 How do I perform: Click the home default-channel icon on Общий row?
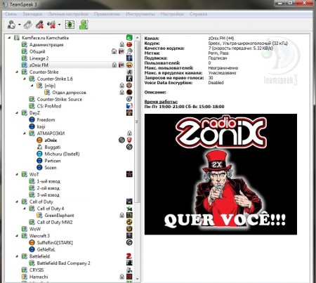point(114,51)
